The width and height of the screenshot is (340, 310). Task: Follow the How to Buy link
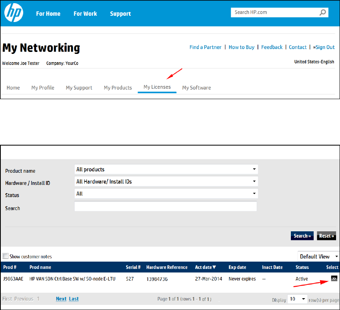click(x=242, y=47)
